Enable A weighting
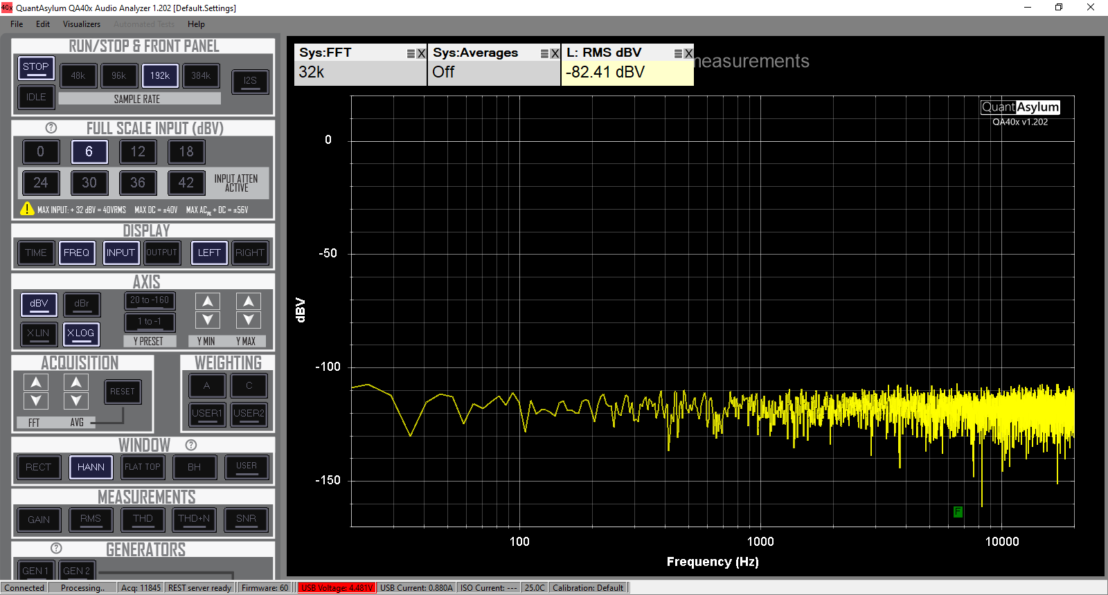This screenshot has width=1108, height=595. tap(207, 387)
